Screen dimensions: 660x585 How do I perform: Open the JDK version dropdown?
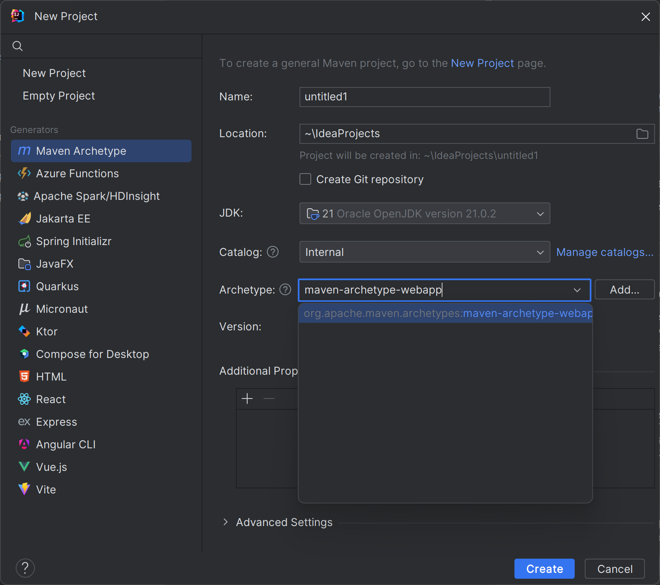coord(425,213)
